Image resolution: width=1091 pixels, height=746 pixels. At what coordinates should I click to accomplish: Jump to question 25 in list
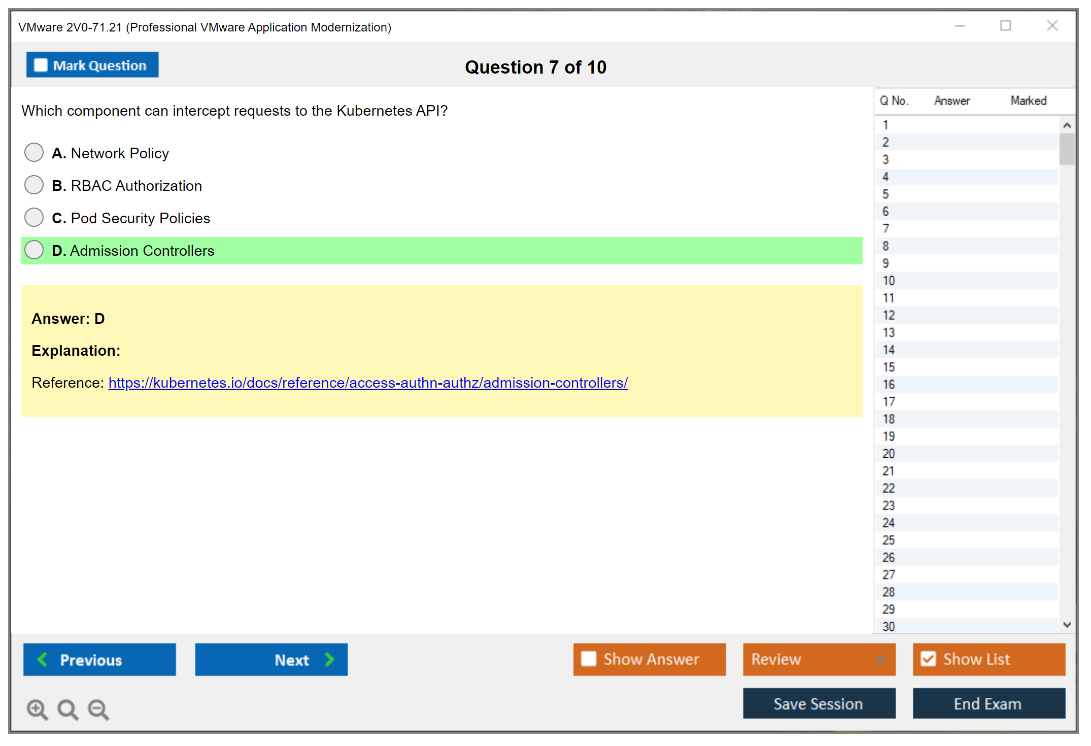[x=889, y=540]
